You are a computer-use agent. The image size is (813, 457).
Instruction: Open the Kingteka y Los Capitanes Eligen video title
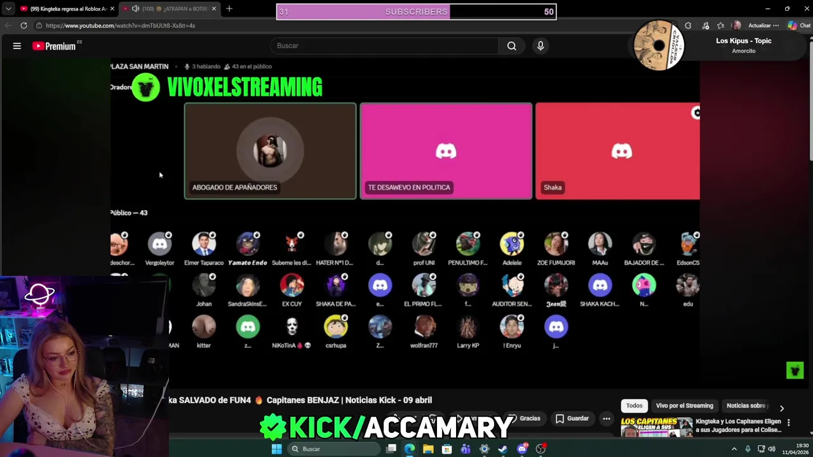(x=738, y=425)
